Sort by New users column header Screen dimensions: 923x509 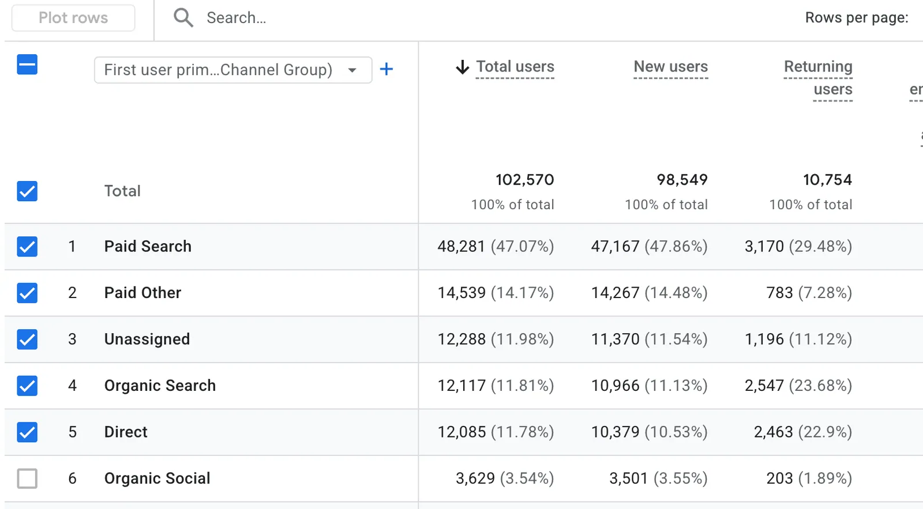671,67
